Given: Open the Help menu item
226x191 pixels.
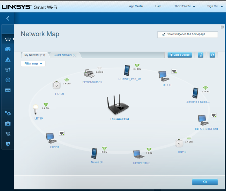Looking at the screenshot, I should click(x=158, y=6).
